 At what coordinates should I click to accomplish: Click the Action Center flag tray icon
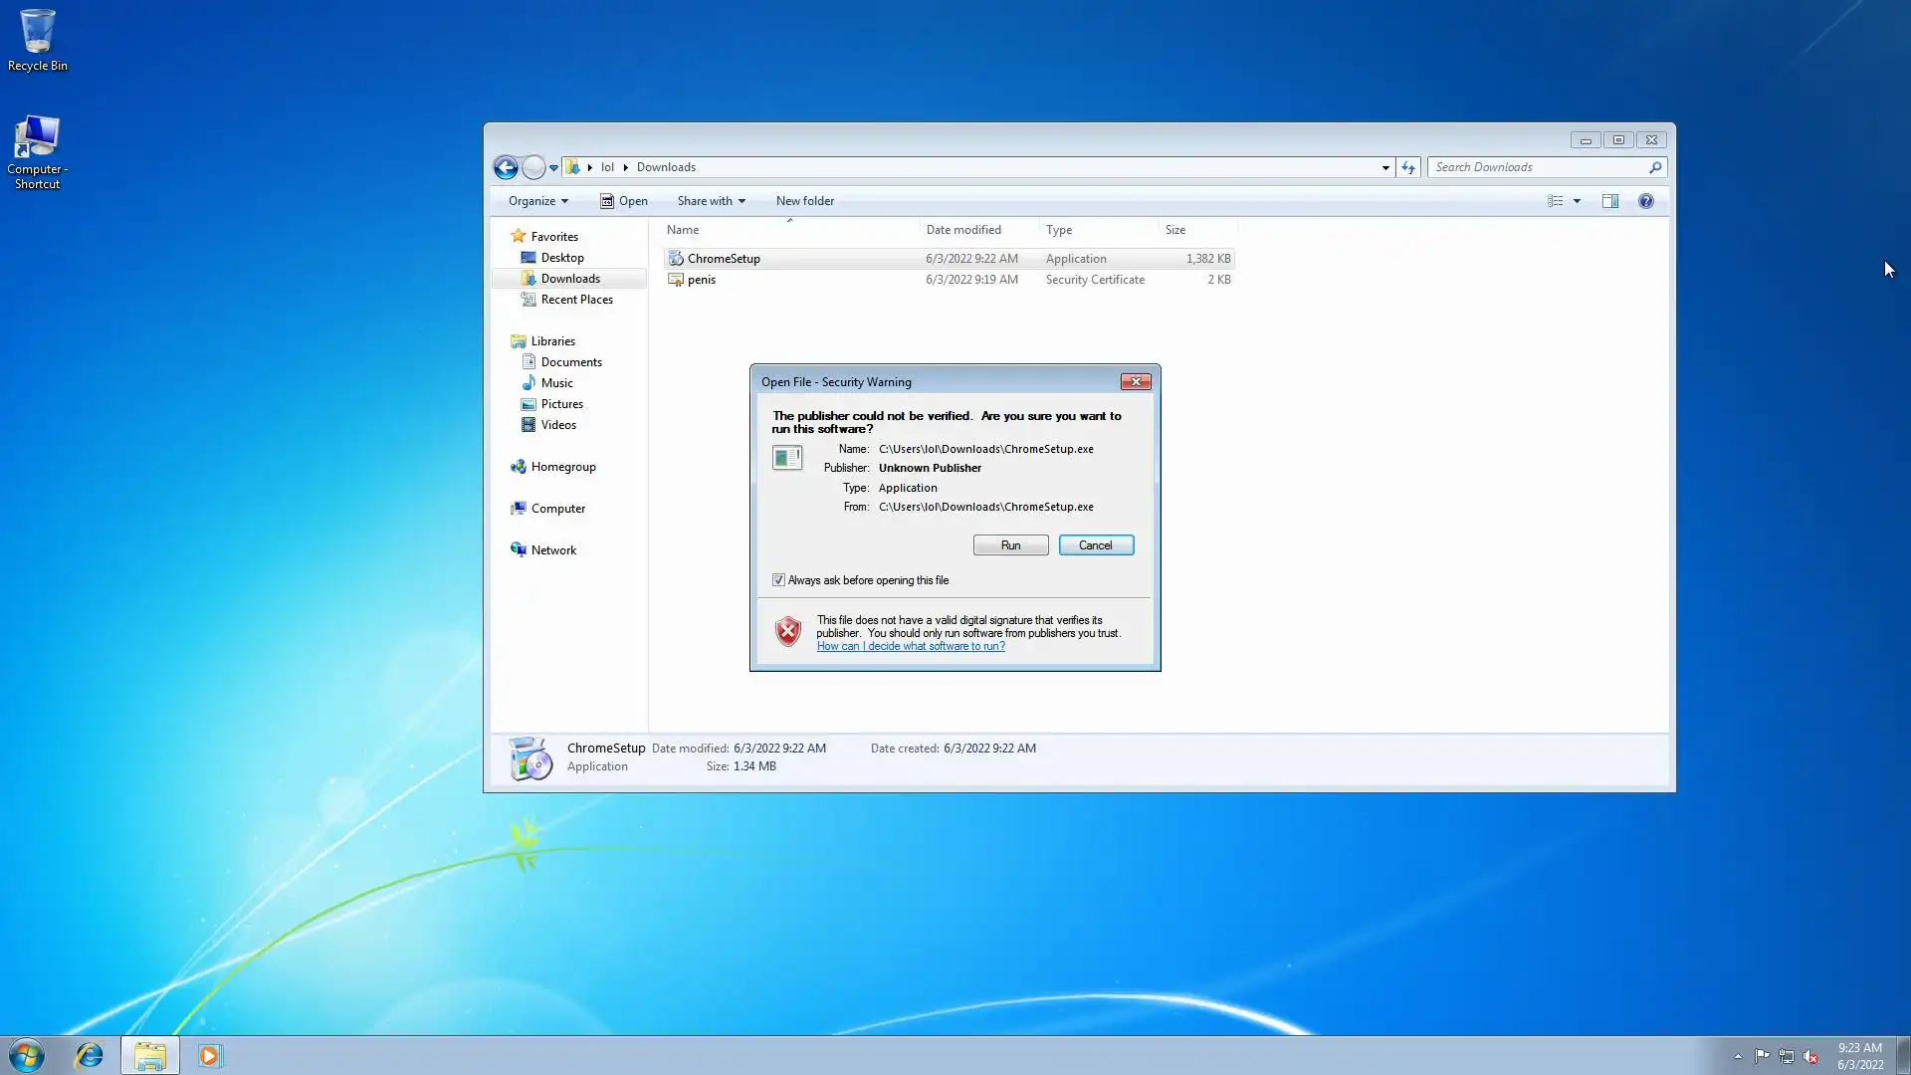coord(1762,1056)
